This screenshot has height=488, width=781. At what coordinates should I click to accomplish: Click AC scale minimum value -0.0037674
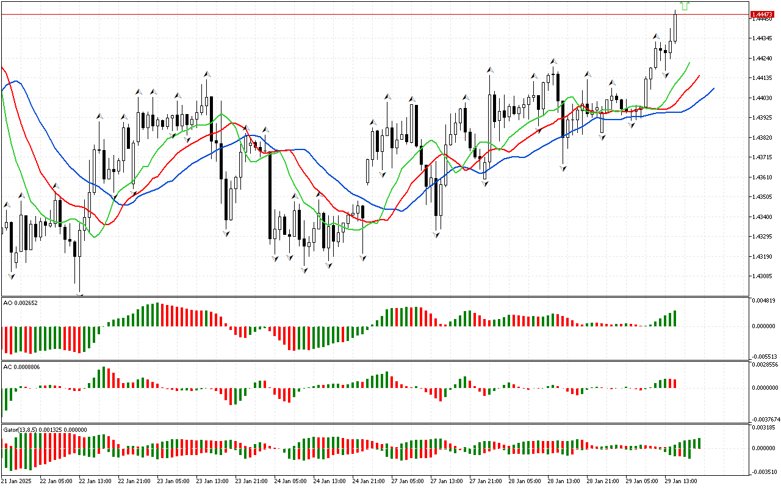[x=766, y=419]
